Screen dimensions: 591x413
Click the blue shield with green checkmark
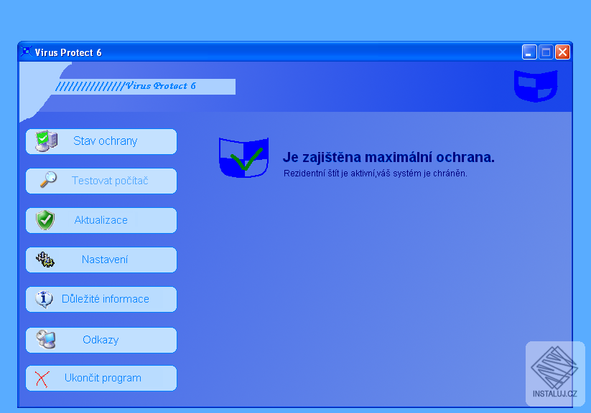[x=244, y=158]
